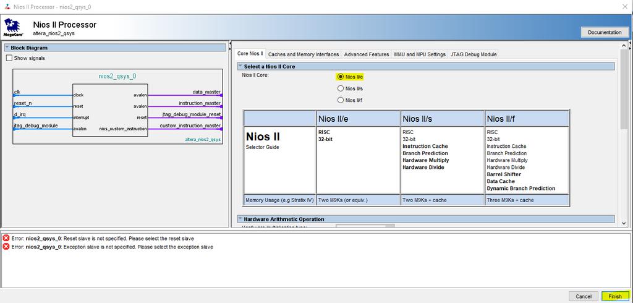Click the first error icon for Reset slave
This screenshot has width=633, height=303.
(x=6, y=238)
